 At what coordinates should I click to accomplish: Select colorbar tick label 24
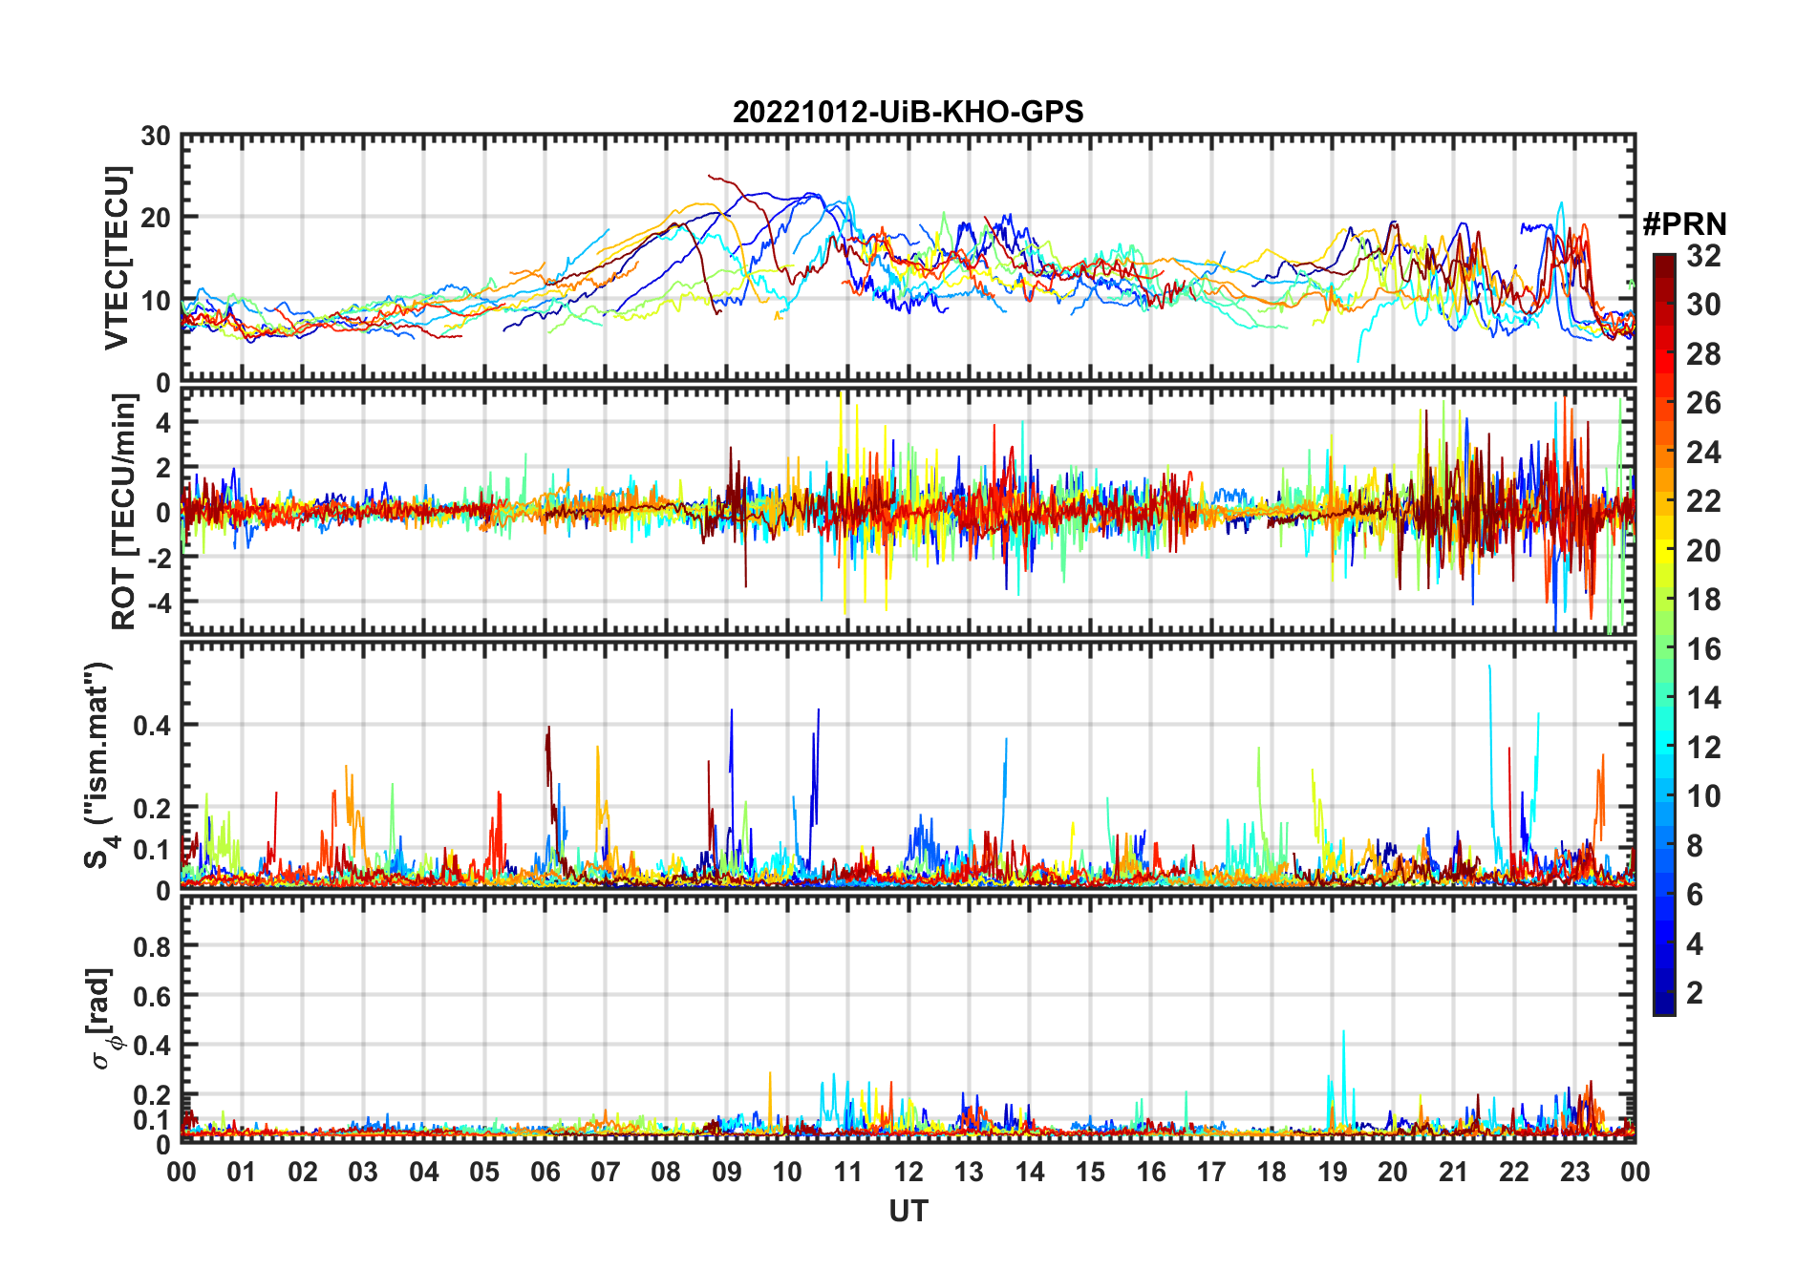pos(1703,452)
